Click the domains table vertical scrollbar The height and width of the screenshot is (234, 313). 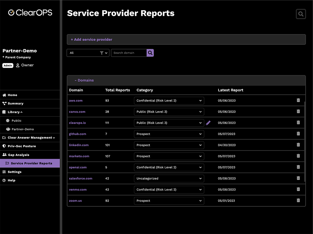coord(305,141)
